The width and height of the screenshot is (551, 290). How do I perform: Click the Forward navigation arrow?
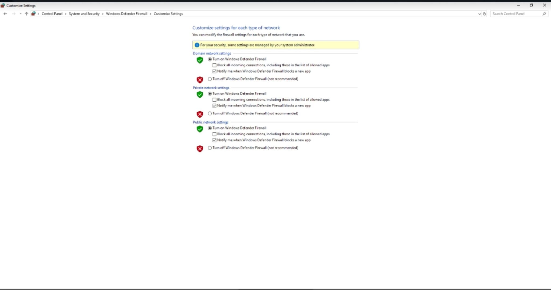coord(14,14)
